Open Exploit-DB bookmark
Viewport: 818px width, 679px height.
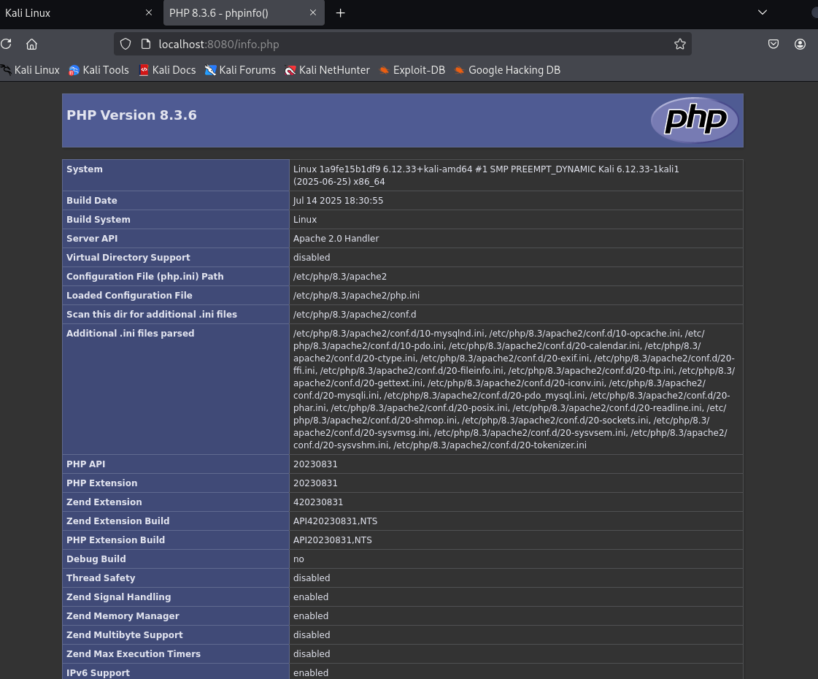click(412, 70)
